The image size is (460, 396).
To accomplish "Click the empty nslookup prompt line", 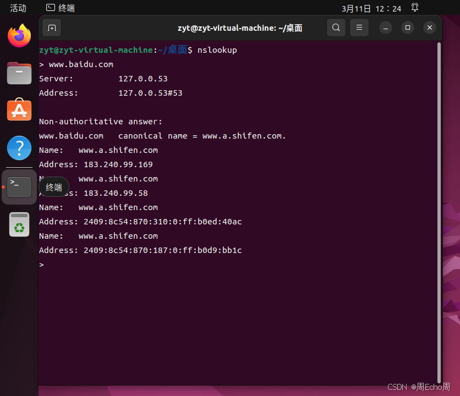I will click(41, 265).
